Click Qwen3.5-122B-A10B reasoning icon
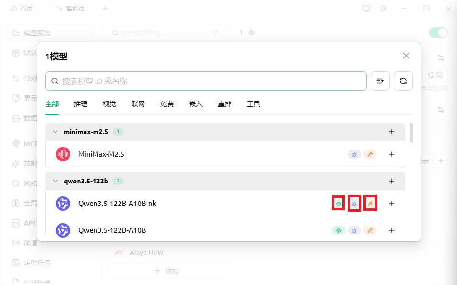The image size is (457, 285). (354, 230)
